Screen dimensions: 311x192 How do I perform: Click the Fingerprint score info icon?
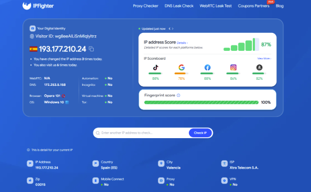(178, 95)
